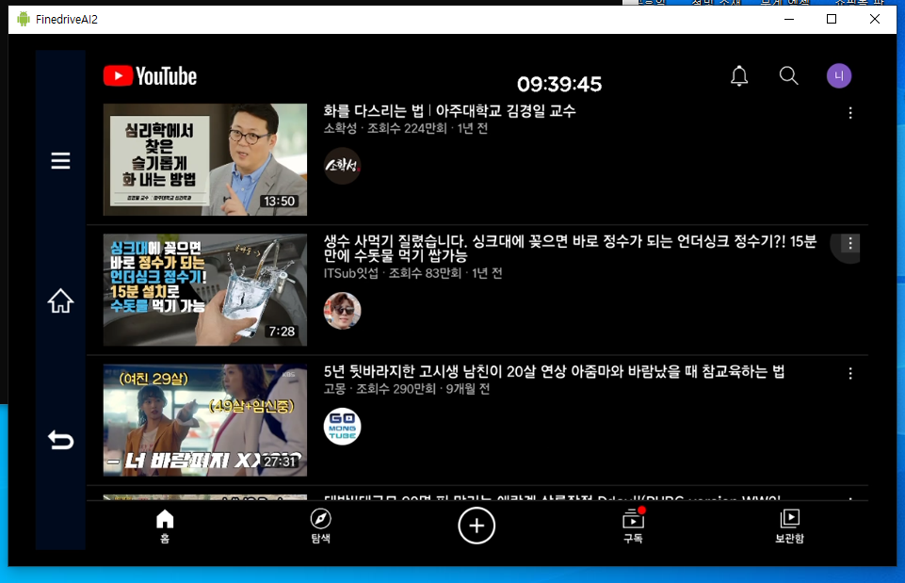
Task: Play the 13:50 화 내는 방법 thumbnail
Action: click(x=205, y=160)
